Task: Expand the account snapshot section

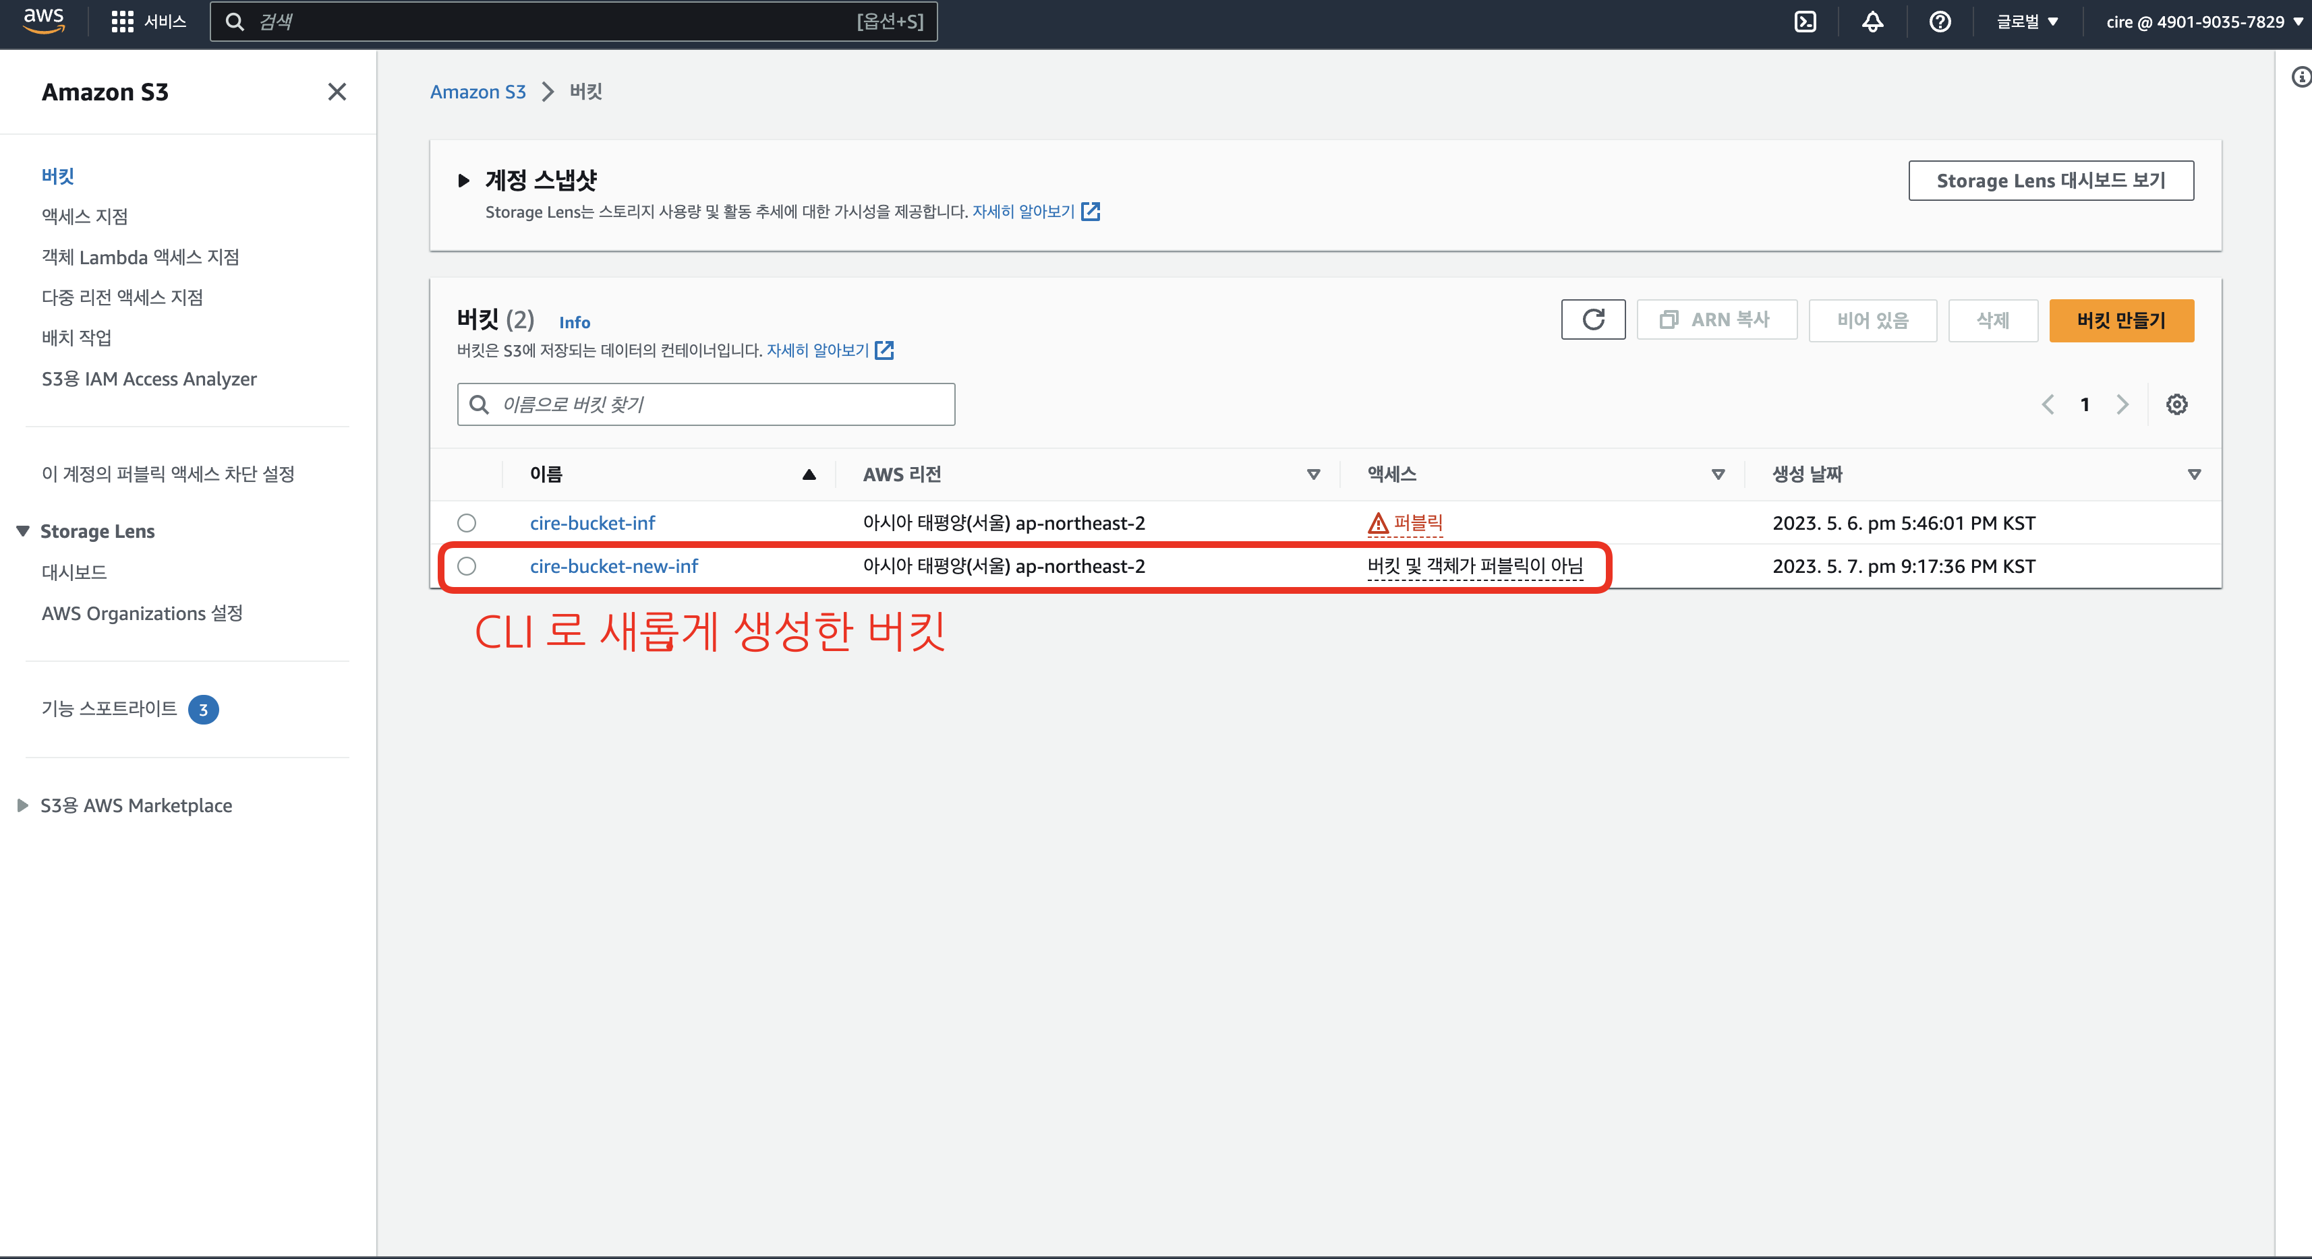Action: [464, 180]
